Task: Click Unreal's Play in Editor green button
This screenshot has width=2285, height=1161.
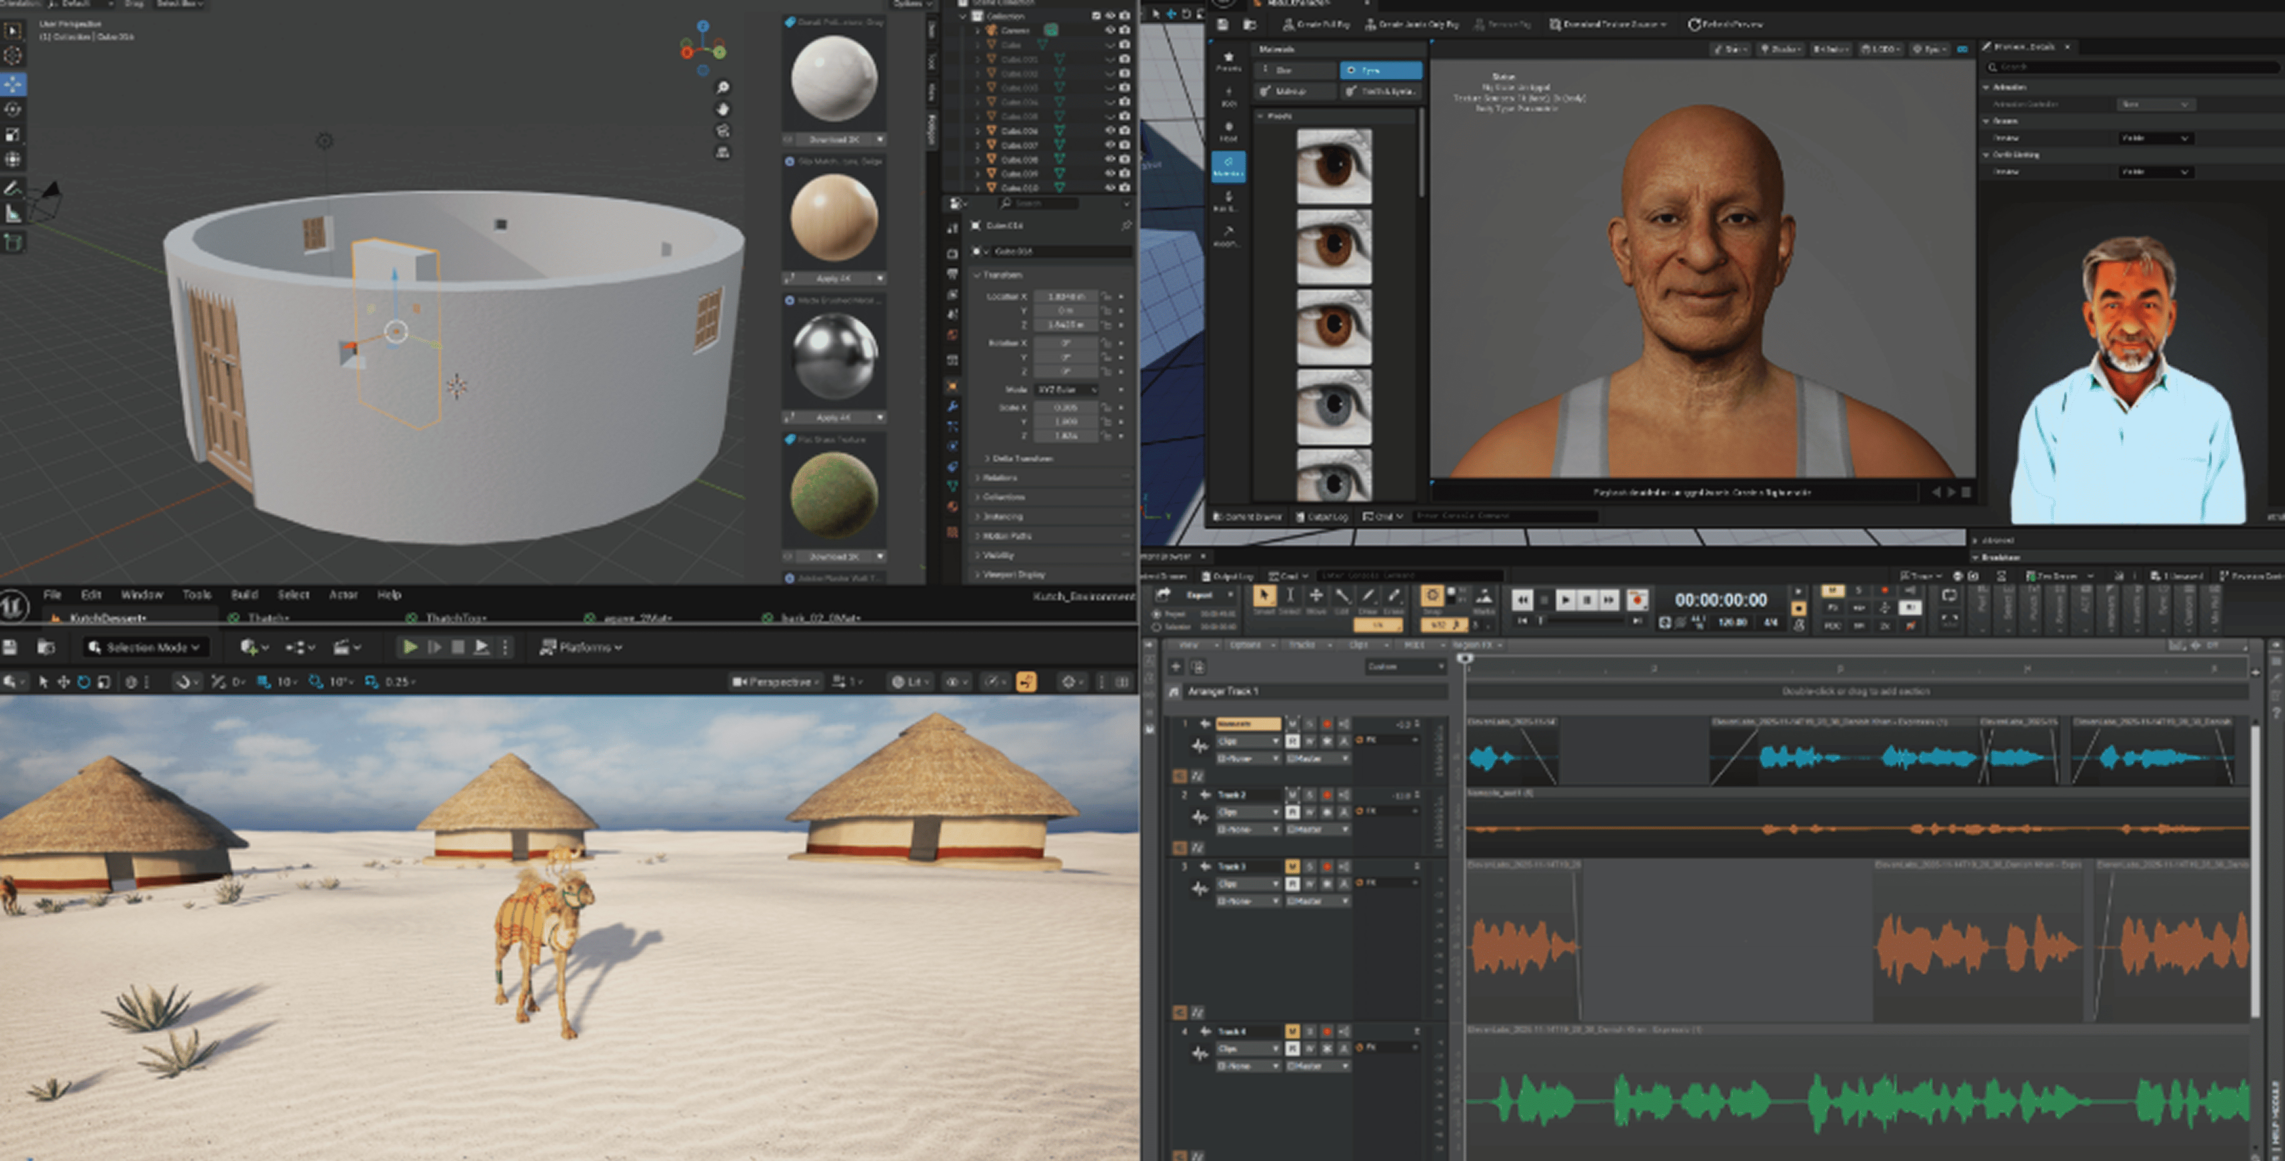Action: pyautogui.click(x=410, y=647)
